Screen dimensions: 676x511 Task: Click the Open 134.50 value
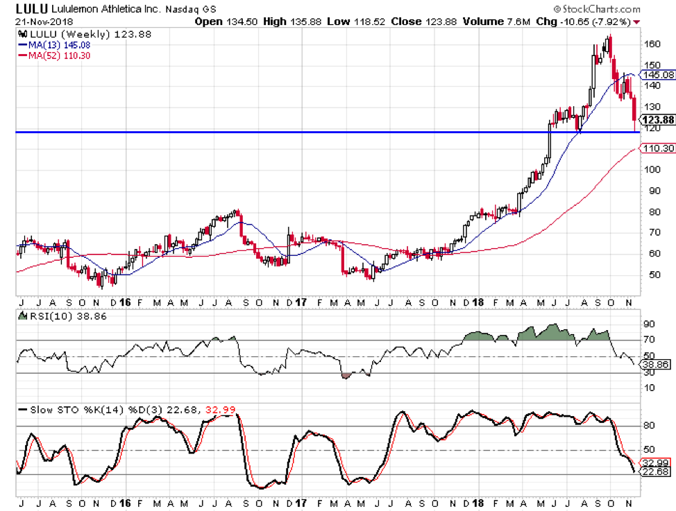pos(226,21)
